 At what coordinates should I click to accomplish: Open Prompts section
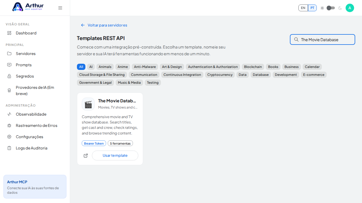[x=35, y=65]
